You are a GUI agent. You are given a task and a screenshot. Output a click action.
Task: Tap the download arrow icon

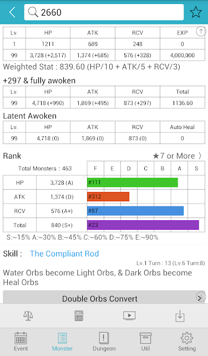pos(180,316)
